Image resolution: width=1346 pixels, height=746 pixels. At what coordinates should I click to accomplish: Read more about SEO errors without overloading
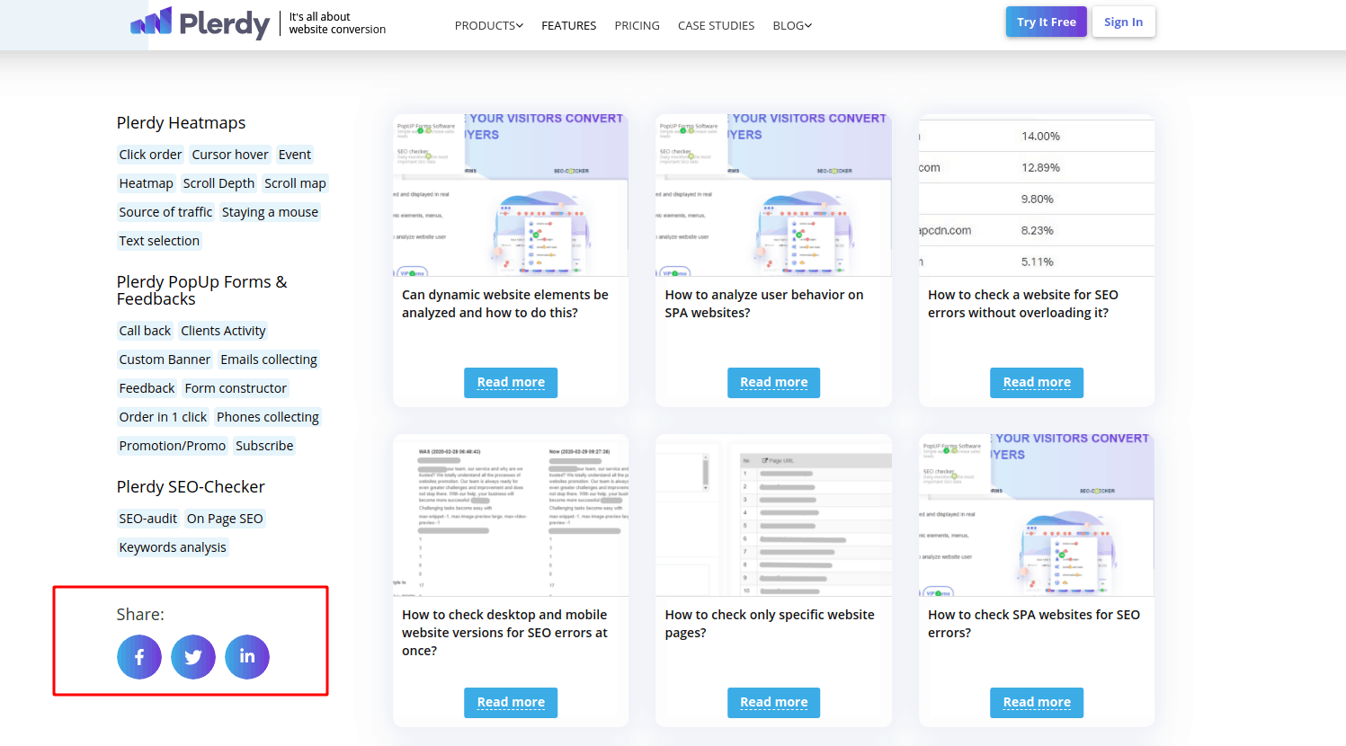click(x=1037, y=383)
